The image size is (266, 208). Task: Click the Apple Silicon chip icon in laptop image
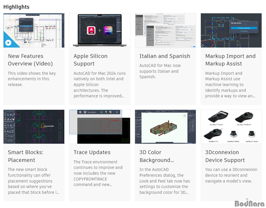pos(108,30)
